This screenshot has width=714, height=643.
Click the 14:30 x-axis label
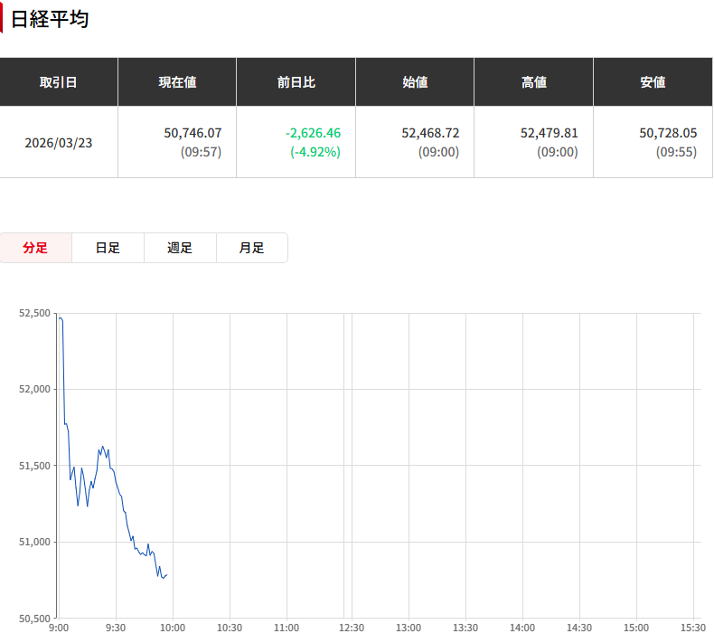pos(579,628)
